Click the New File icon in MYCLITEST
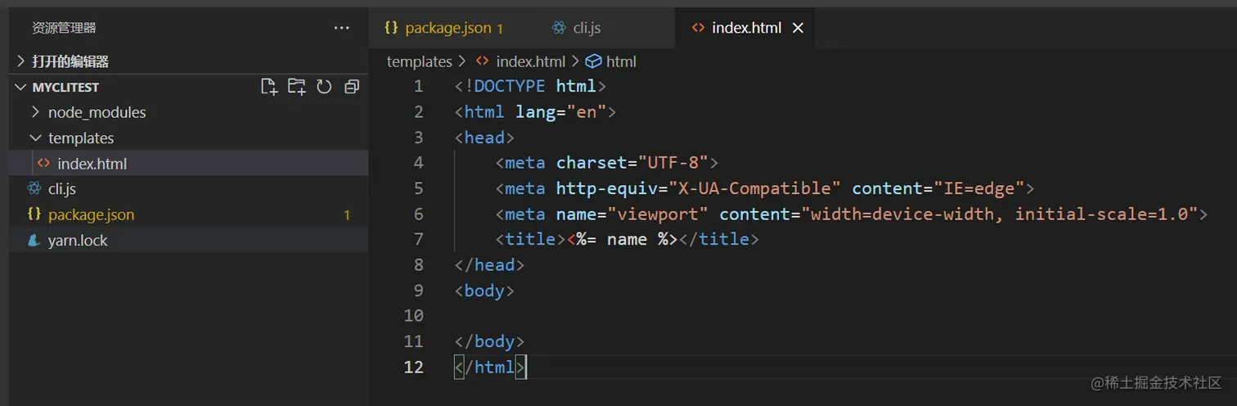Viewport: 1237px width, 406px height. pyautogui.click(x=269, y=87)
